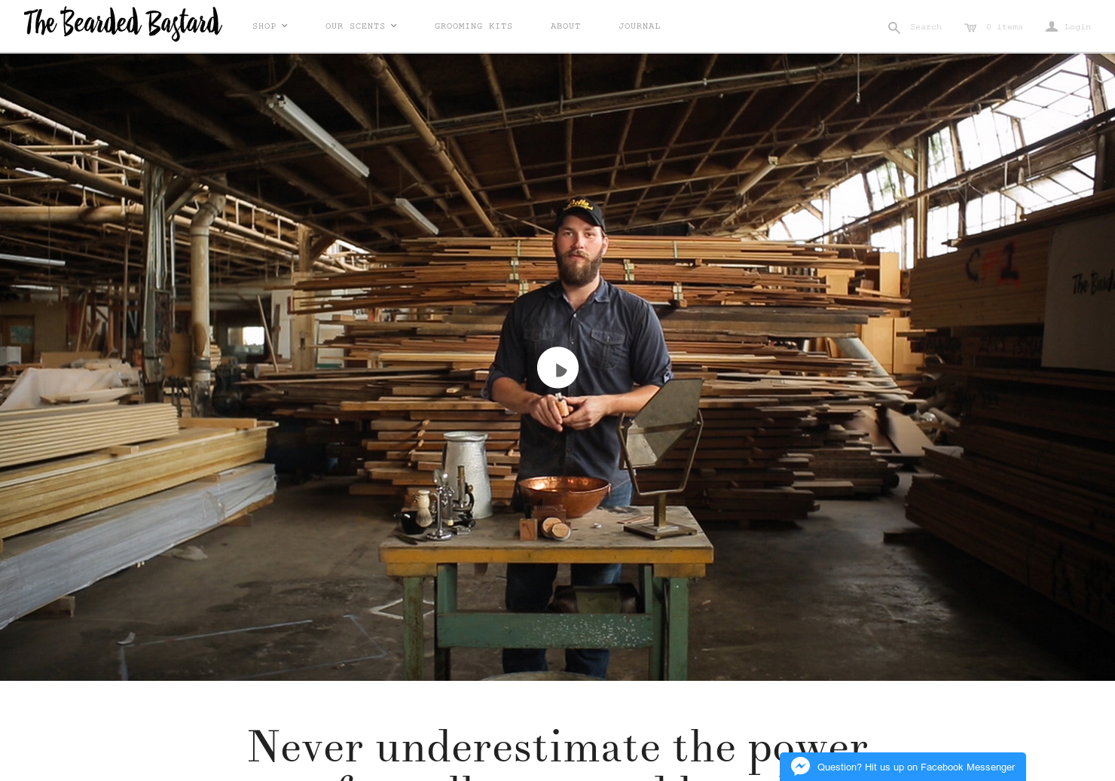Image resolution: width=1115 pixels, height=781 pixels.
Task: Click the copper bowl in the video
Action: coord(564,494)
